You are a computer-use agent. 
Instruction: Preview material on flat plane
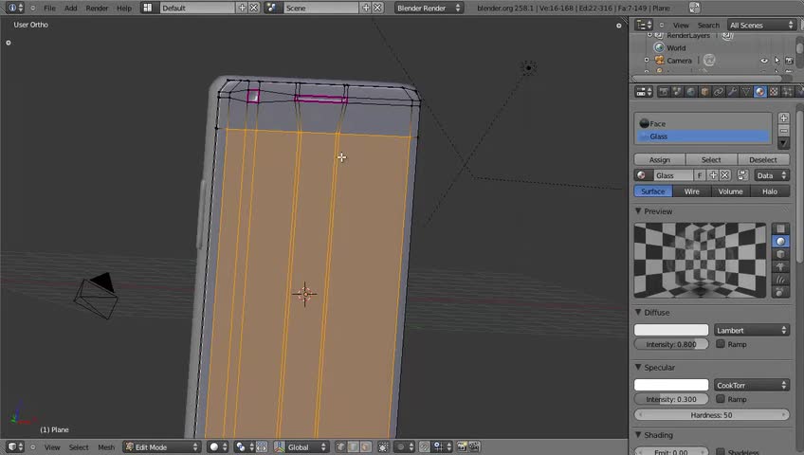coord(780,228)
